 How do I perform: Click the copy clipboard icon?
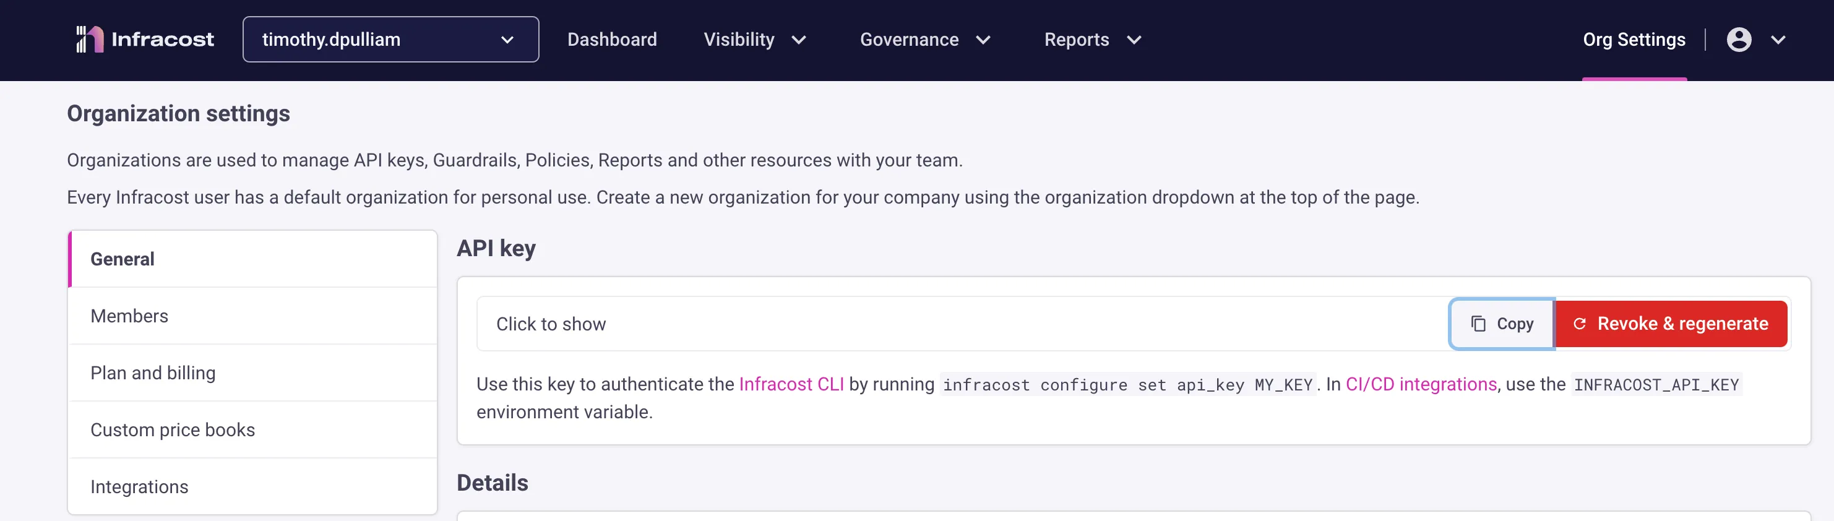1478,324
